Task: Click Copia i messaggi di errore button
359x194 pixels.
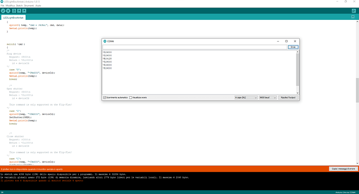Action: pos(343,169)
